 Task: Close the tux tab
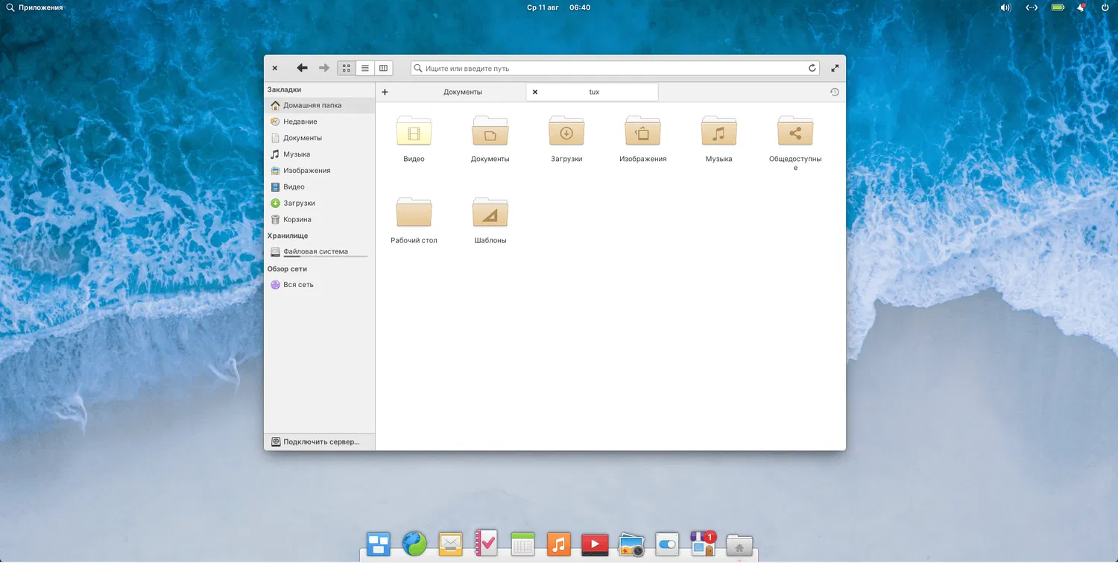535,92
